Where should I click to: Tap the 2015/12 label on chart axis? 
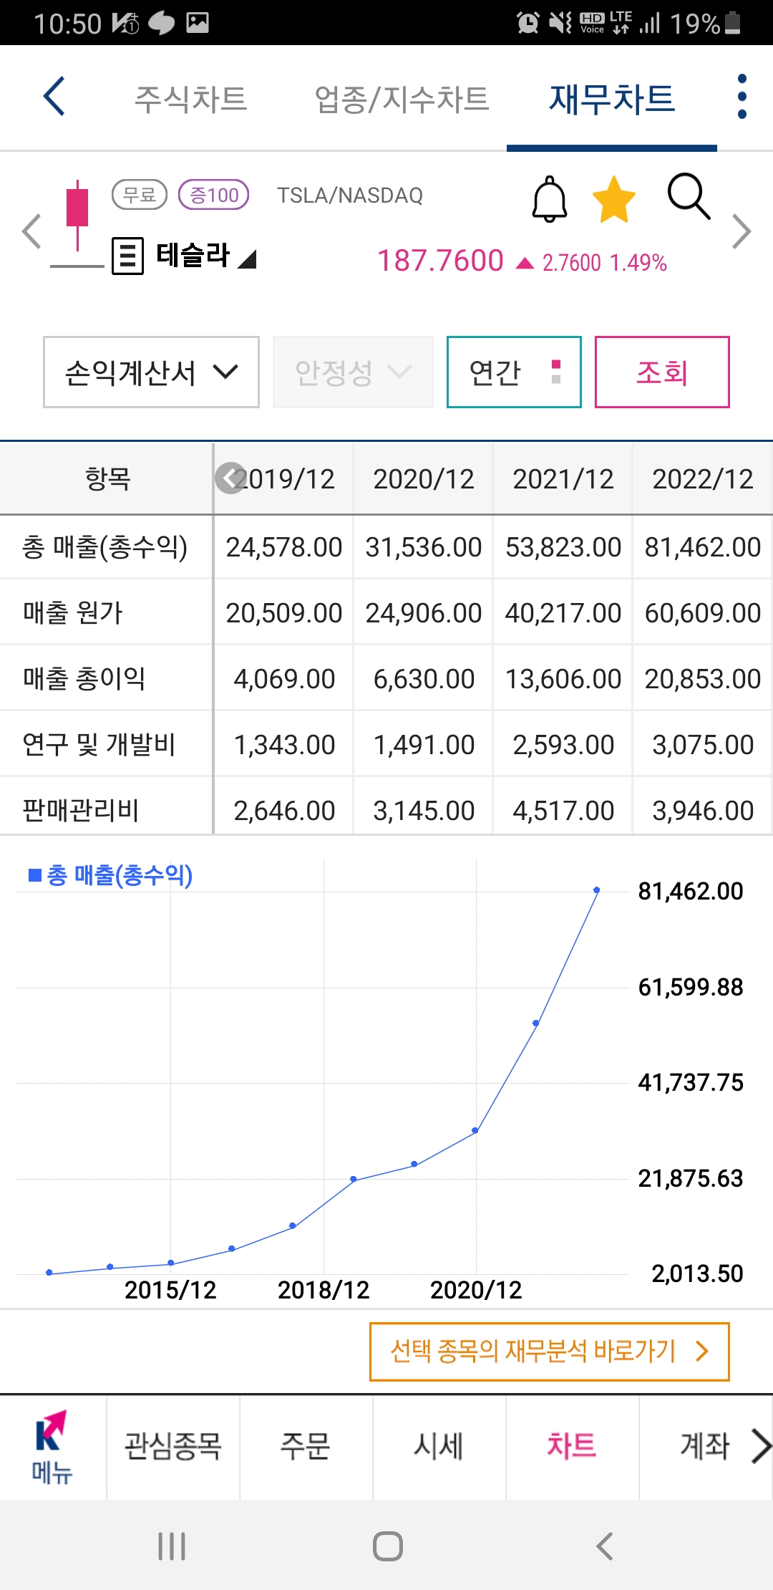[x=170, y=1290]
